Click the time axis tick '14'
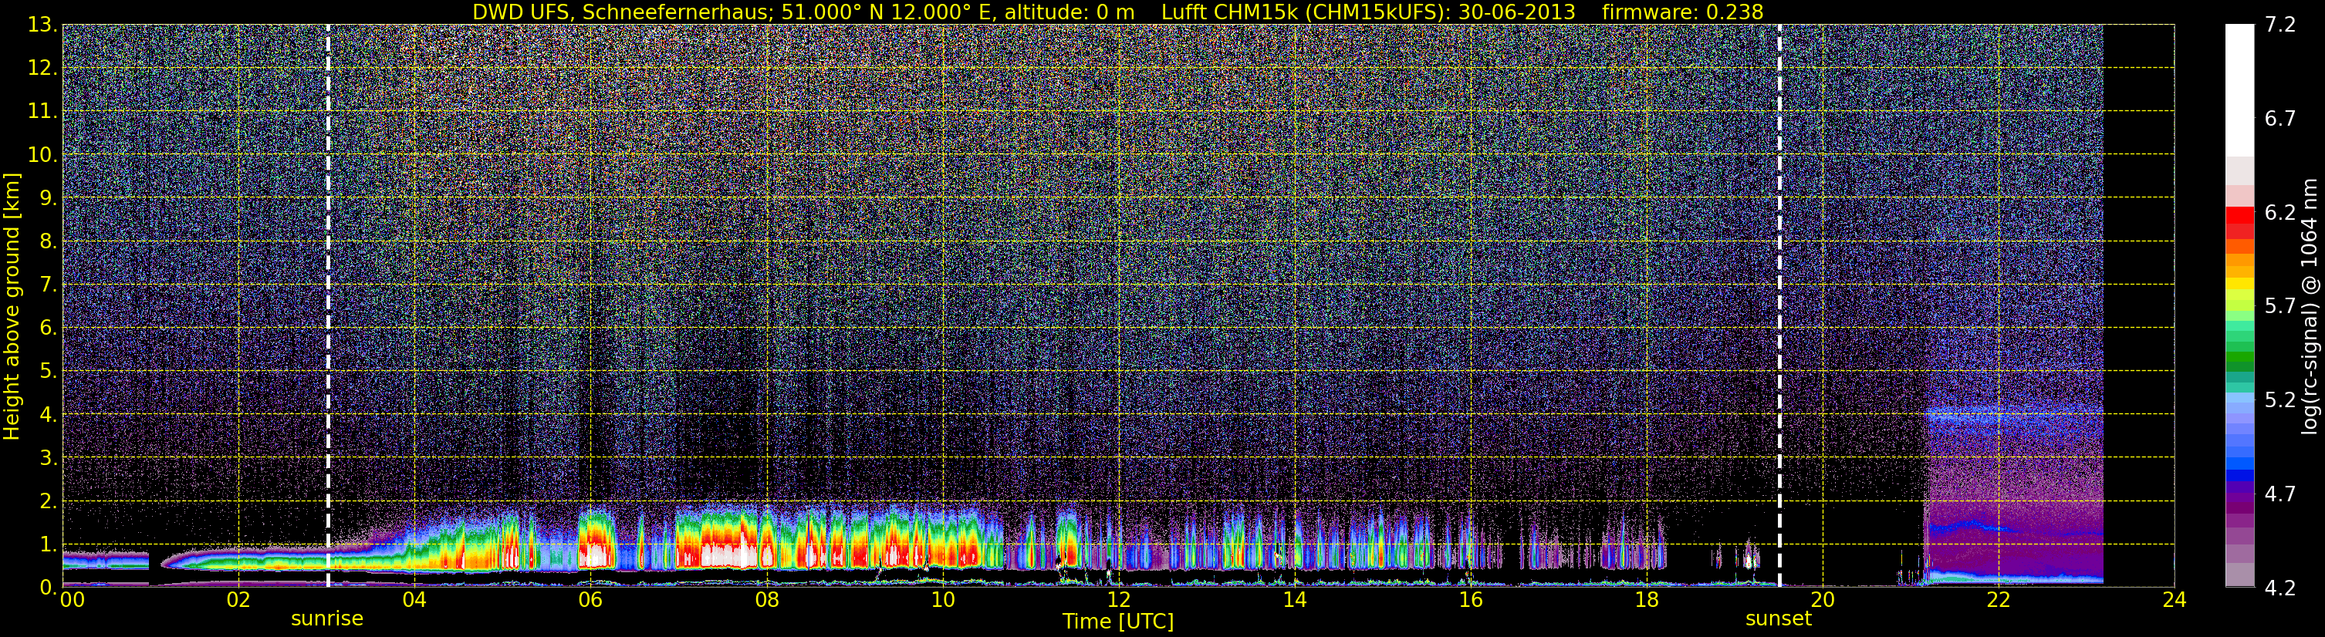The height and width of the screenshot is (637, 2325). (x=1294, y=601)
